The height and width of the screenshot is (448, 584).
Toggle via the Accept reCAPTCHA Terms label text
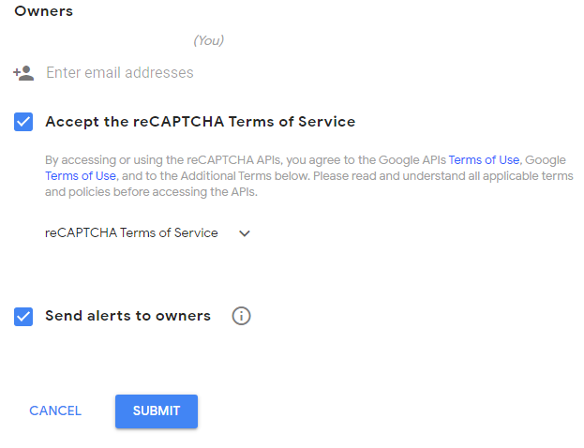[201, 122]
